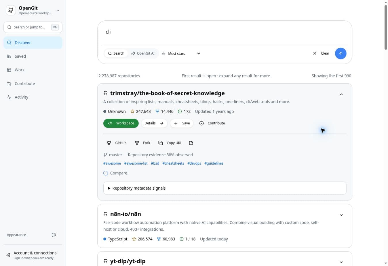
Task: Open Saved in the sidebar
Action: tap(33, 56)
